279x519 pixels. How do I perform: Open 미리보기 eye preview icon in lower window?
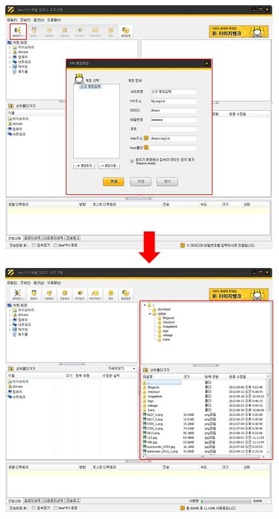tap(80, 294)
